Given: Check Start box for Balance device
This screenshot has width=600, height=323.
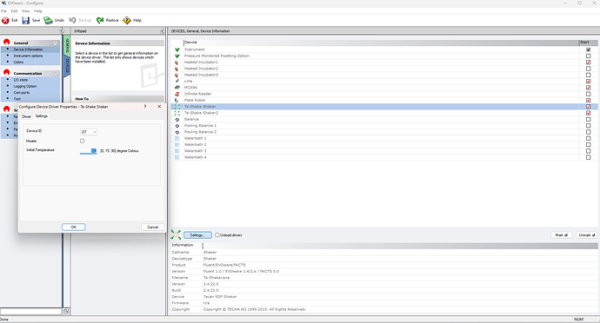Looking at the screenshot, I should click(x=588, y=119).
